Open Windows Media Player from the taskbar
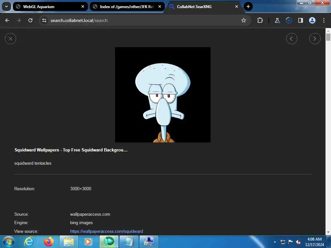Image resolution: width=331 pixels, height=248 pixels. (x=88, y=242)
